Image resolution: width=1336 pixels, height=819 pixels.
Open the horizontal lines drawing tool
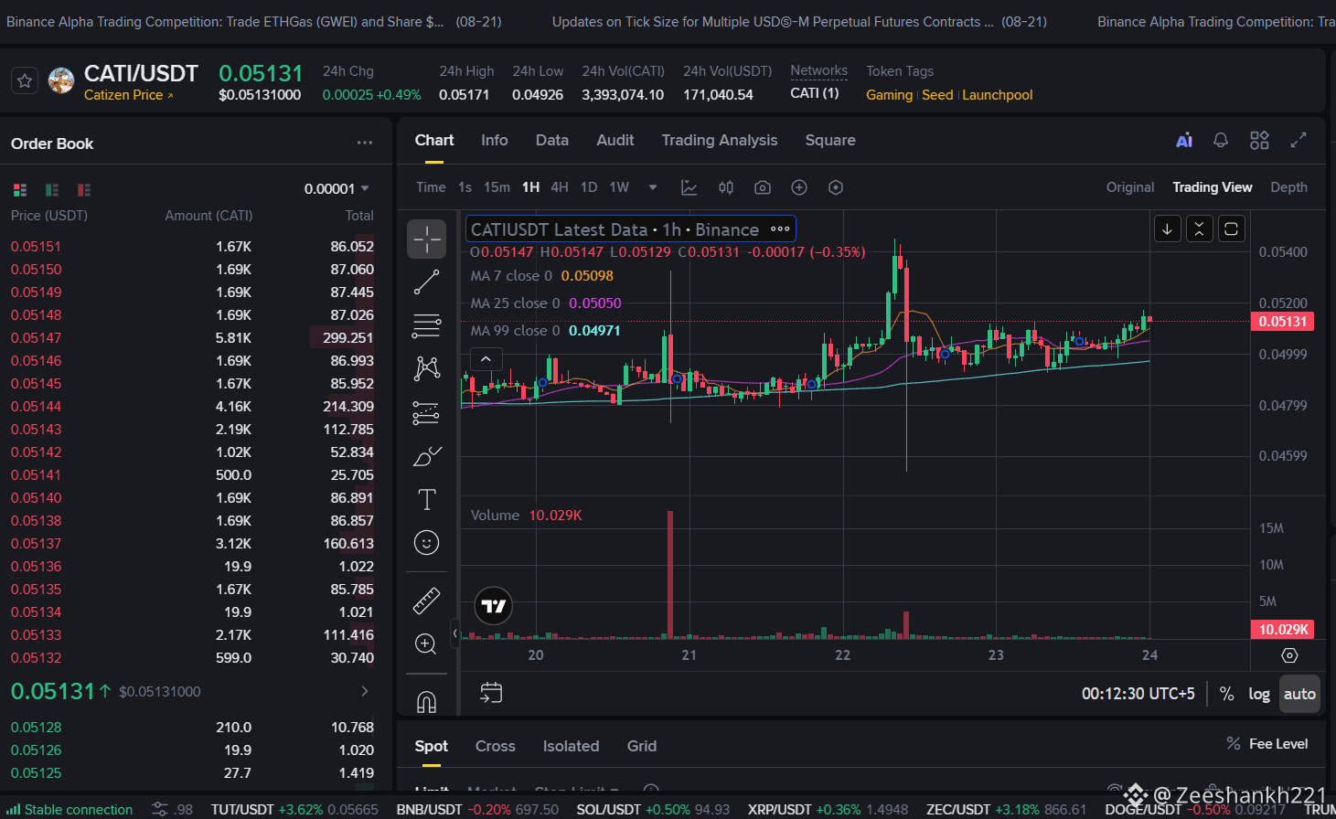pos(426,325)
